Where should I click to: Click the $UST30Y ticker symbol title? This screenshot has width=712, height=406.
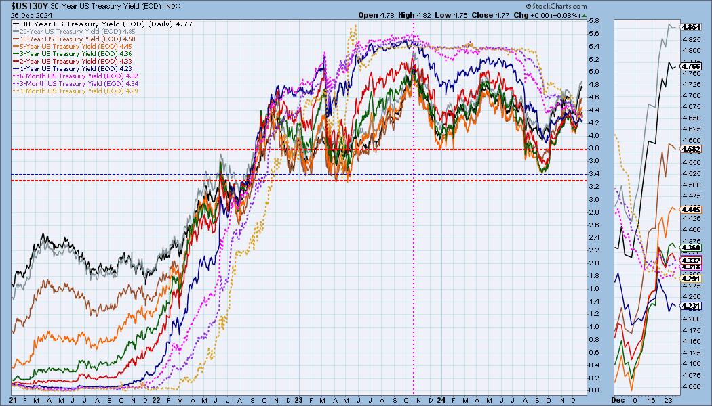pyautogui.click(x=30, y=6)
